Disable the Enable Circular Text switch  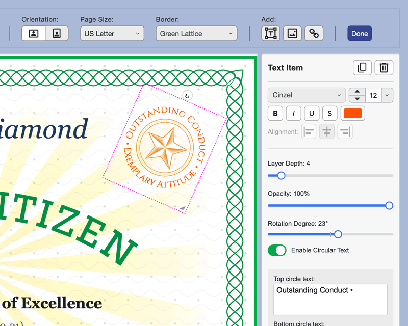(x=277, y=250)
